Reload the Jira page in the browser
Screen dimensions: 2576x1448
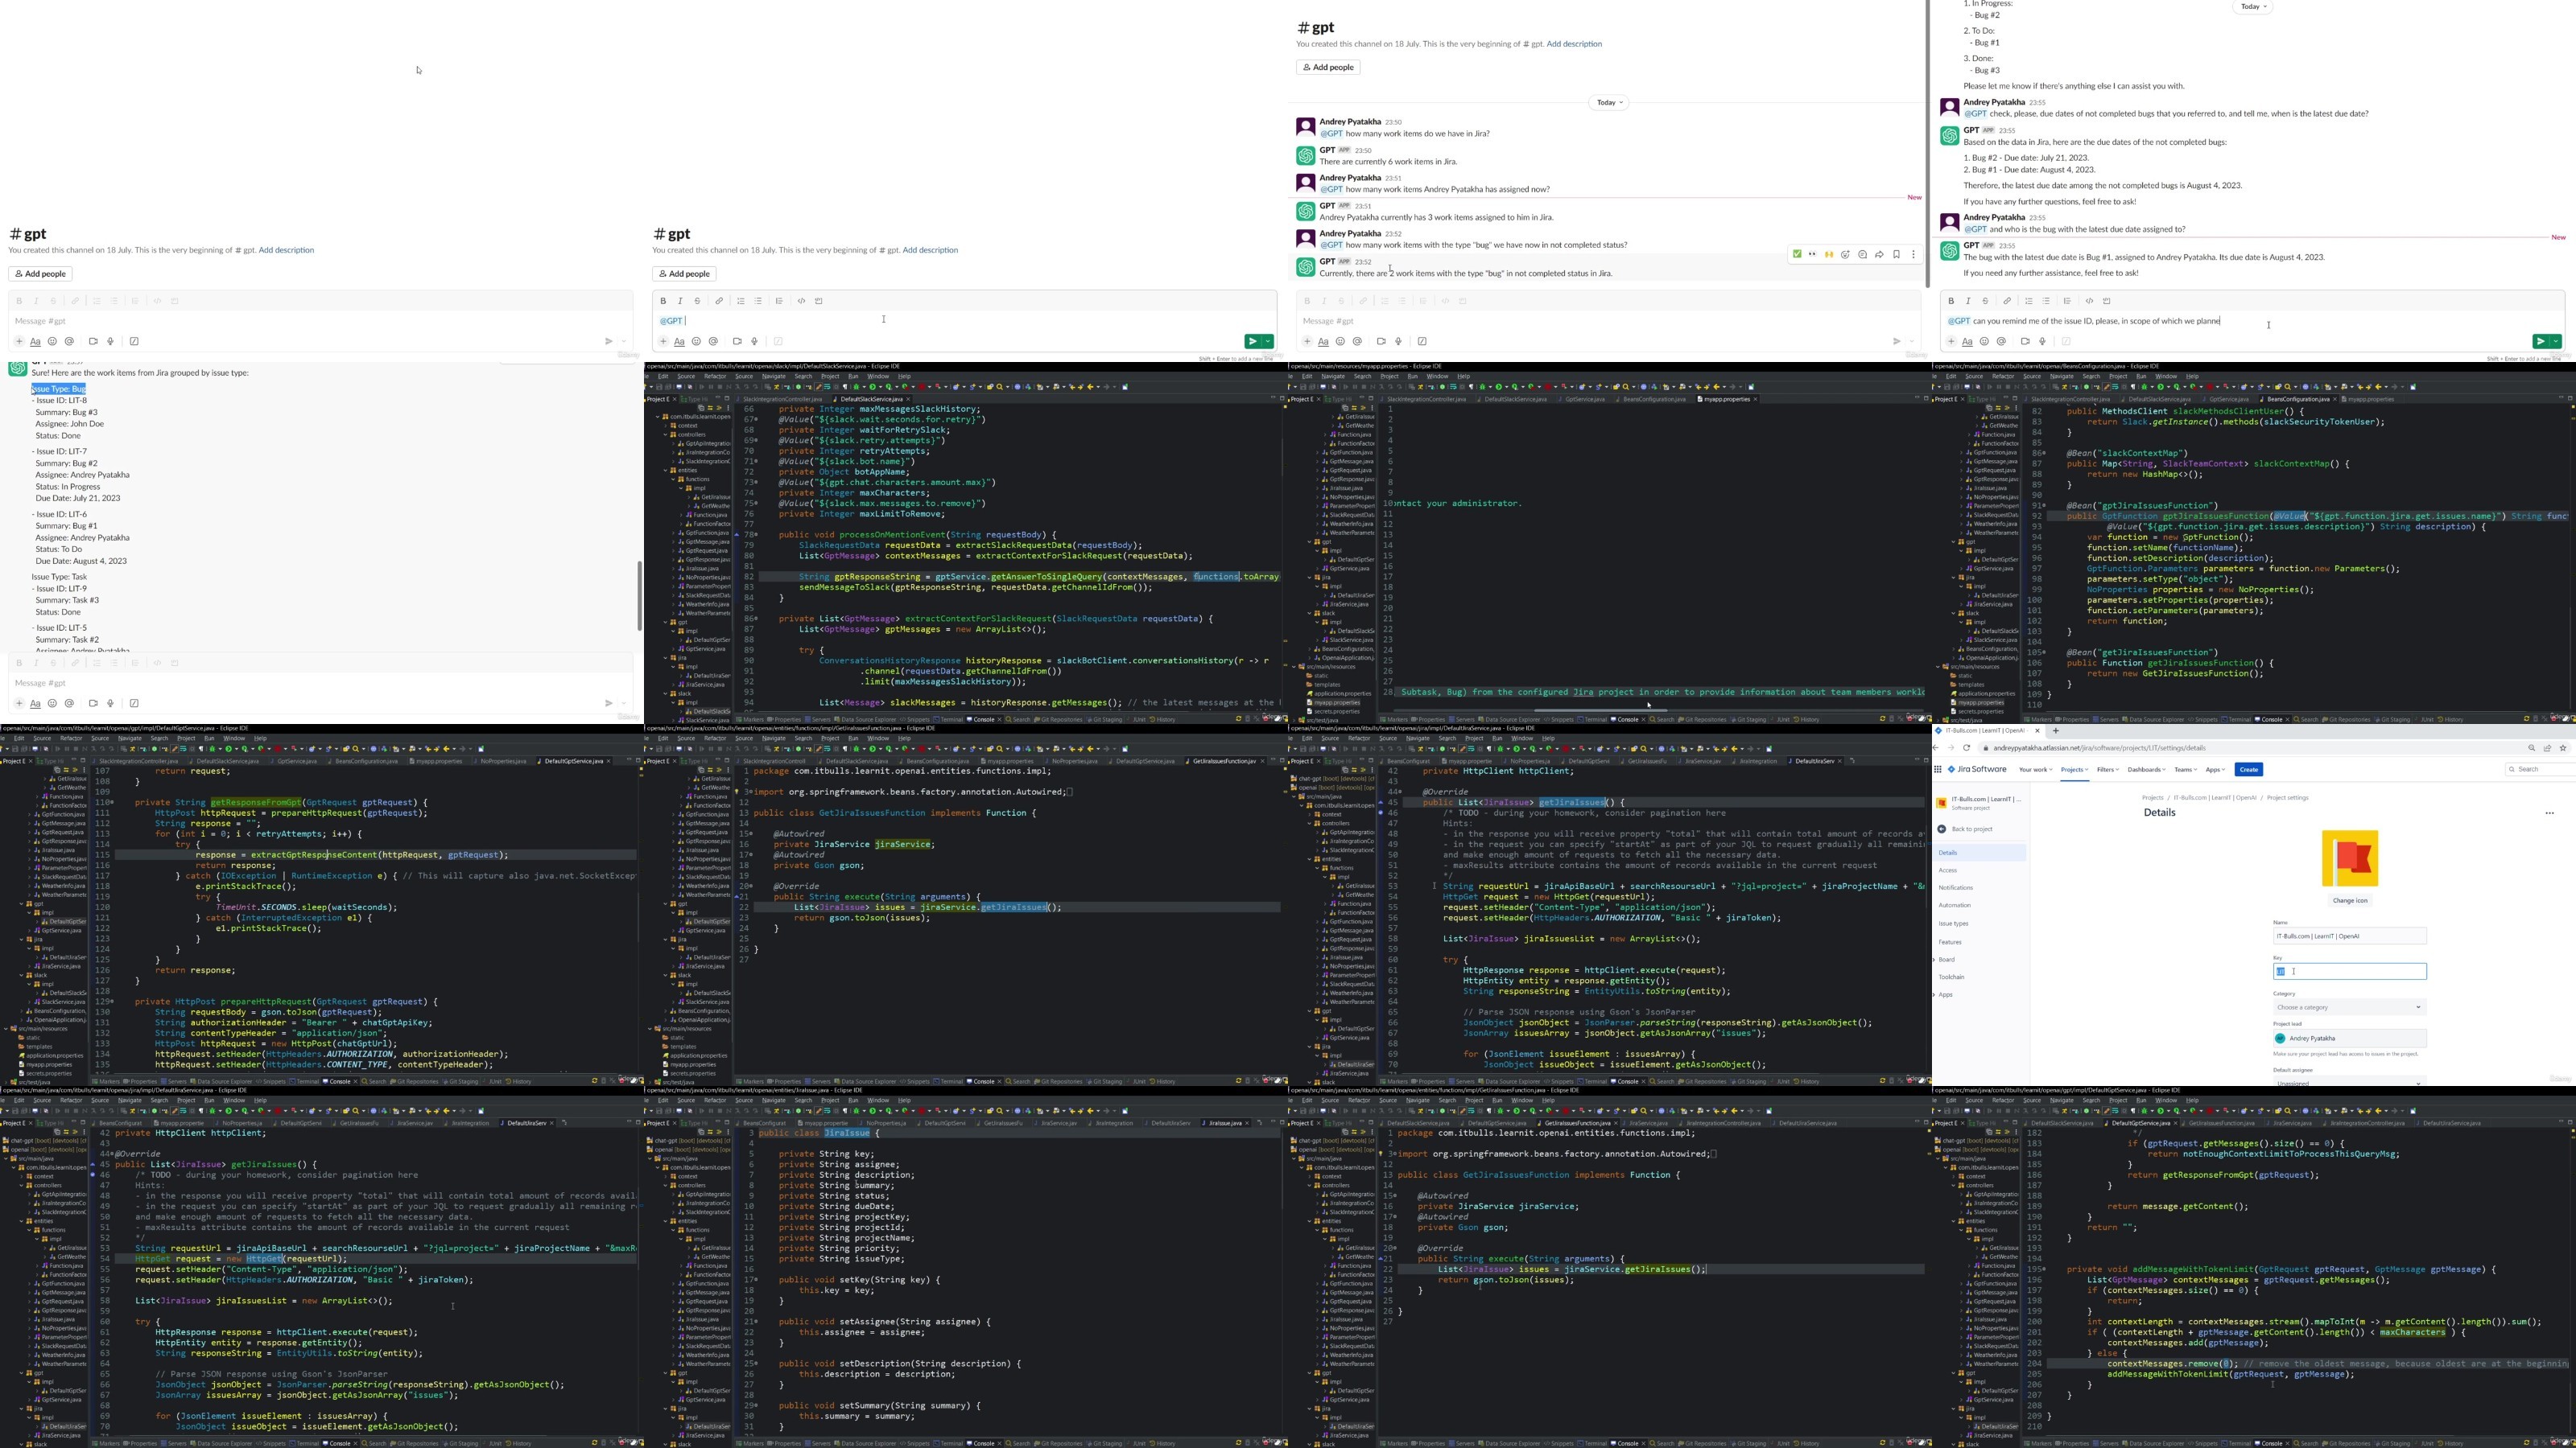click(1966, 748)
